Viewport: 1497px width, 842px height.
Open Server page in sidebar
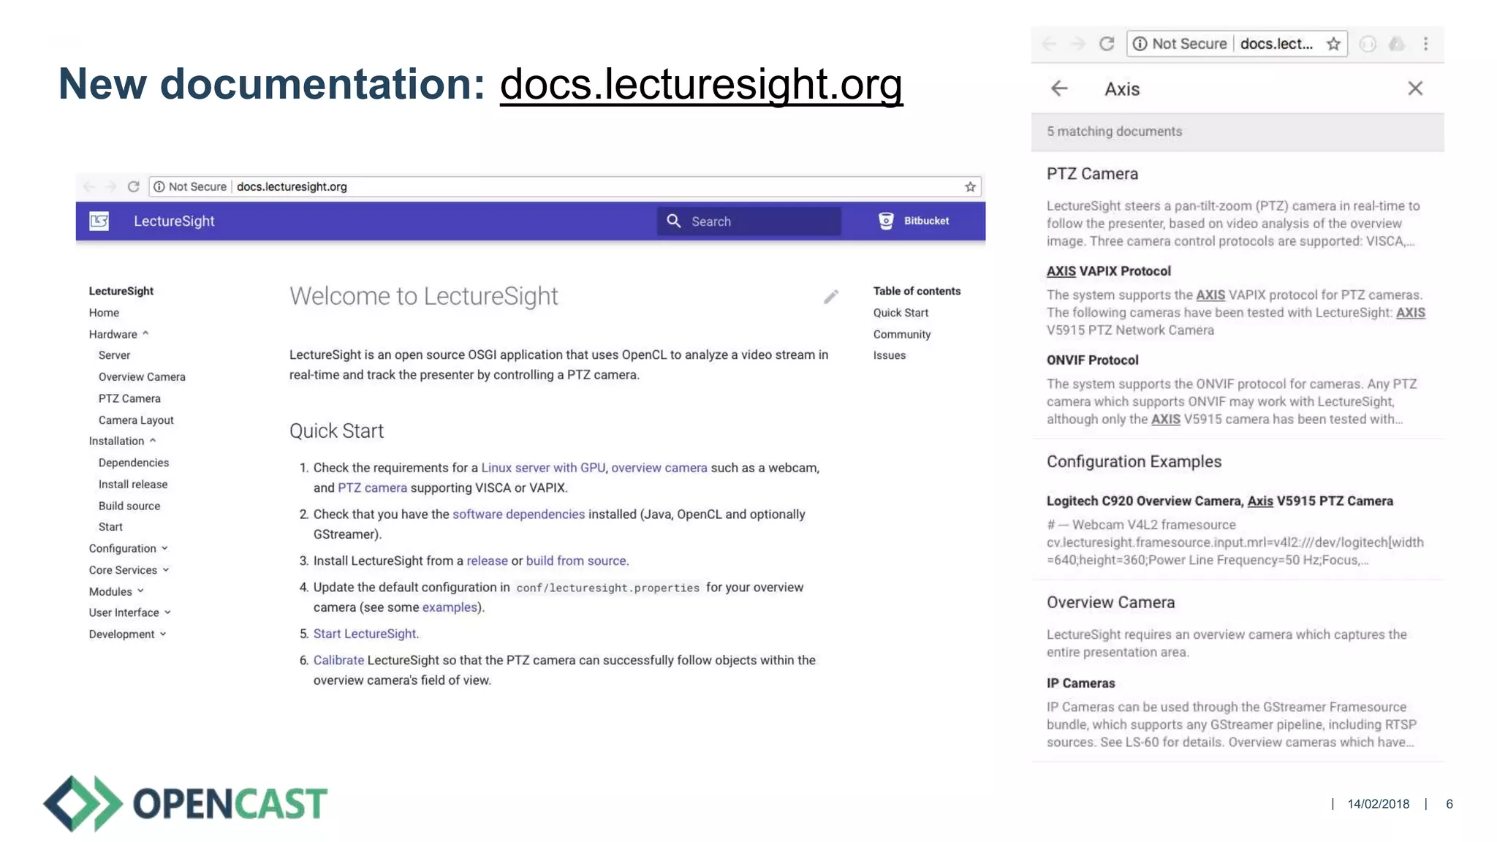point(114,355)
